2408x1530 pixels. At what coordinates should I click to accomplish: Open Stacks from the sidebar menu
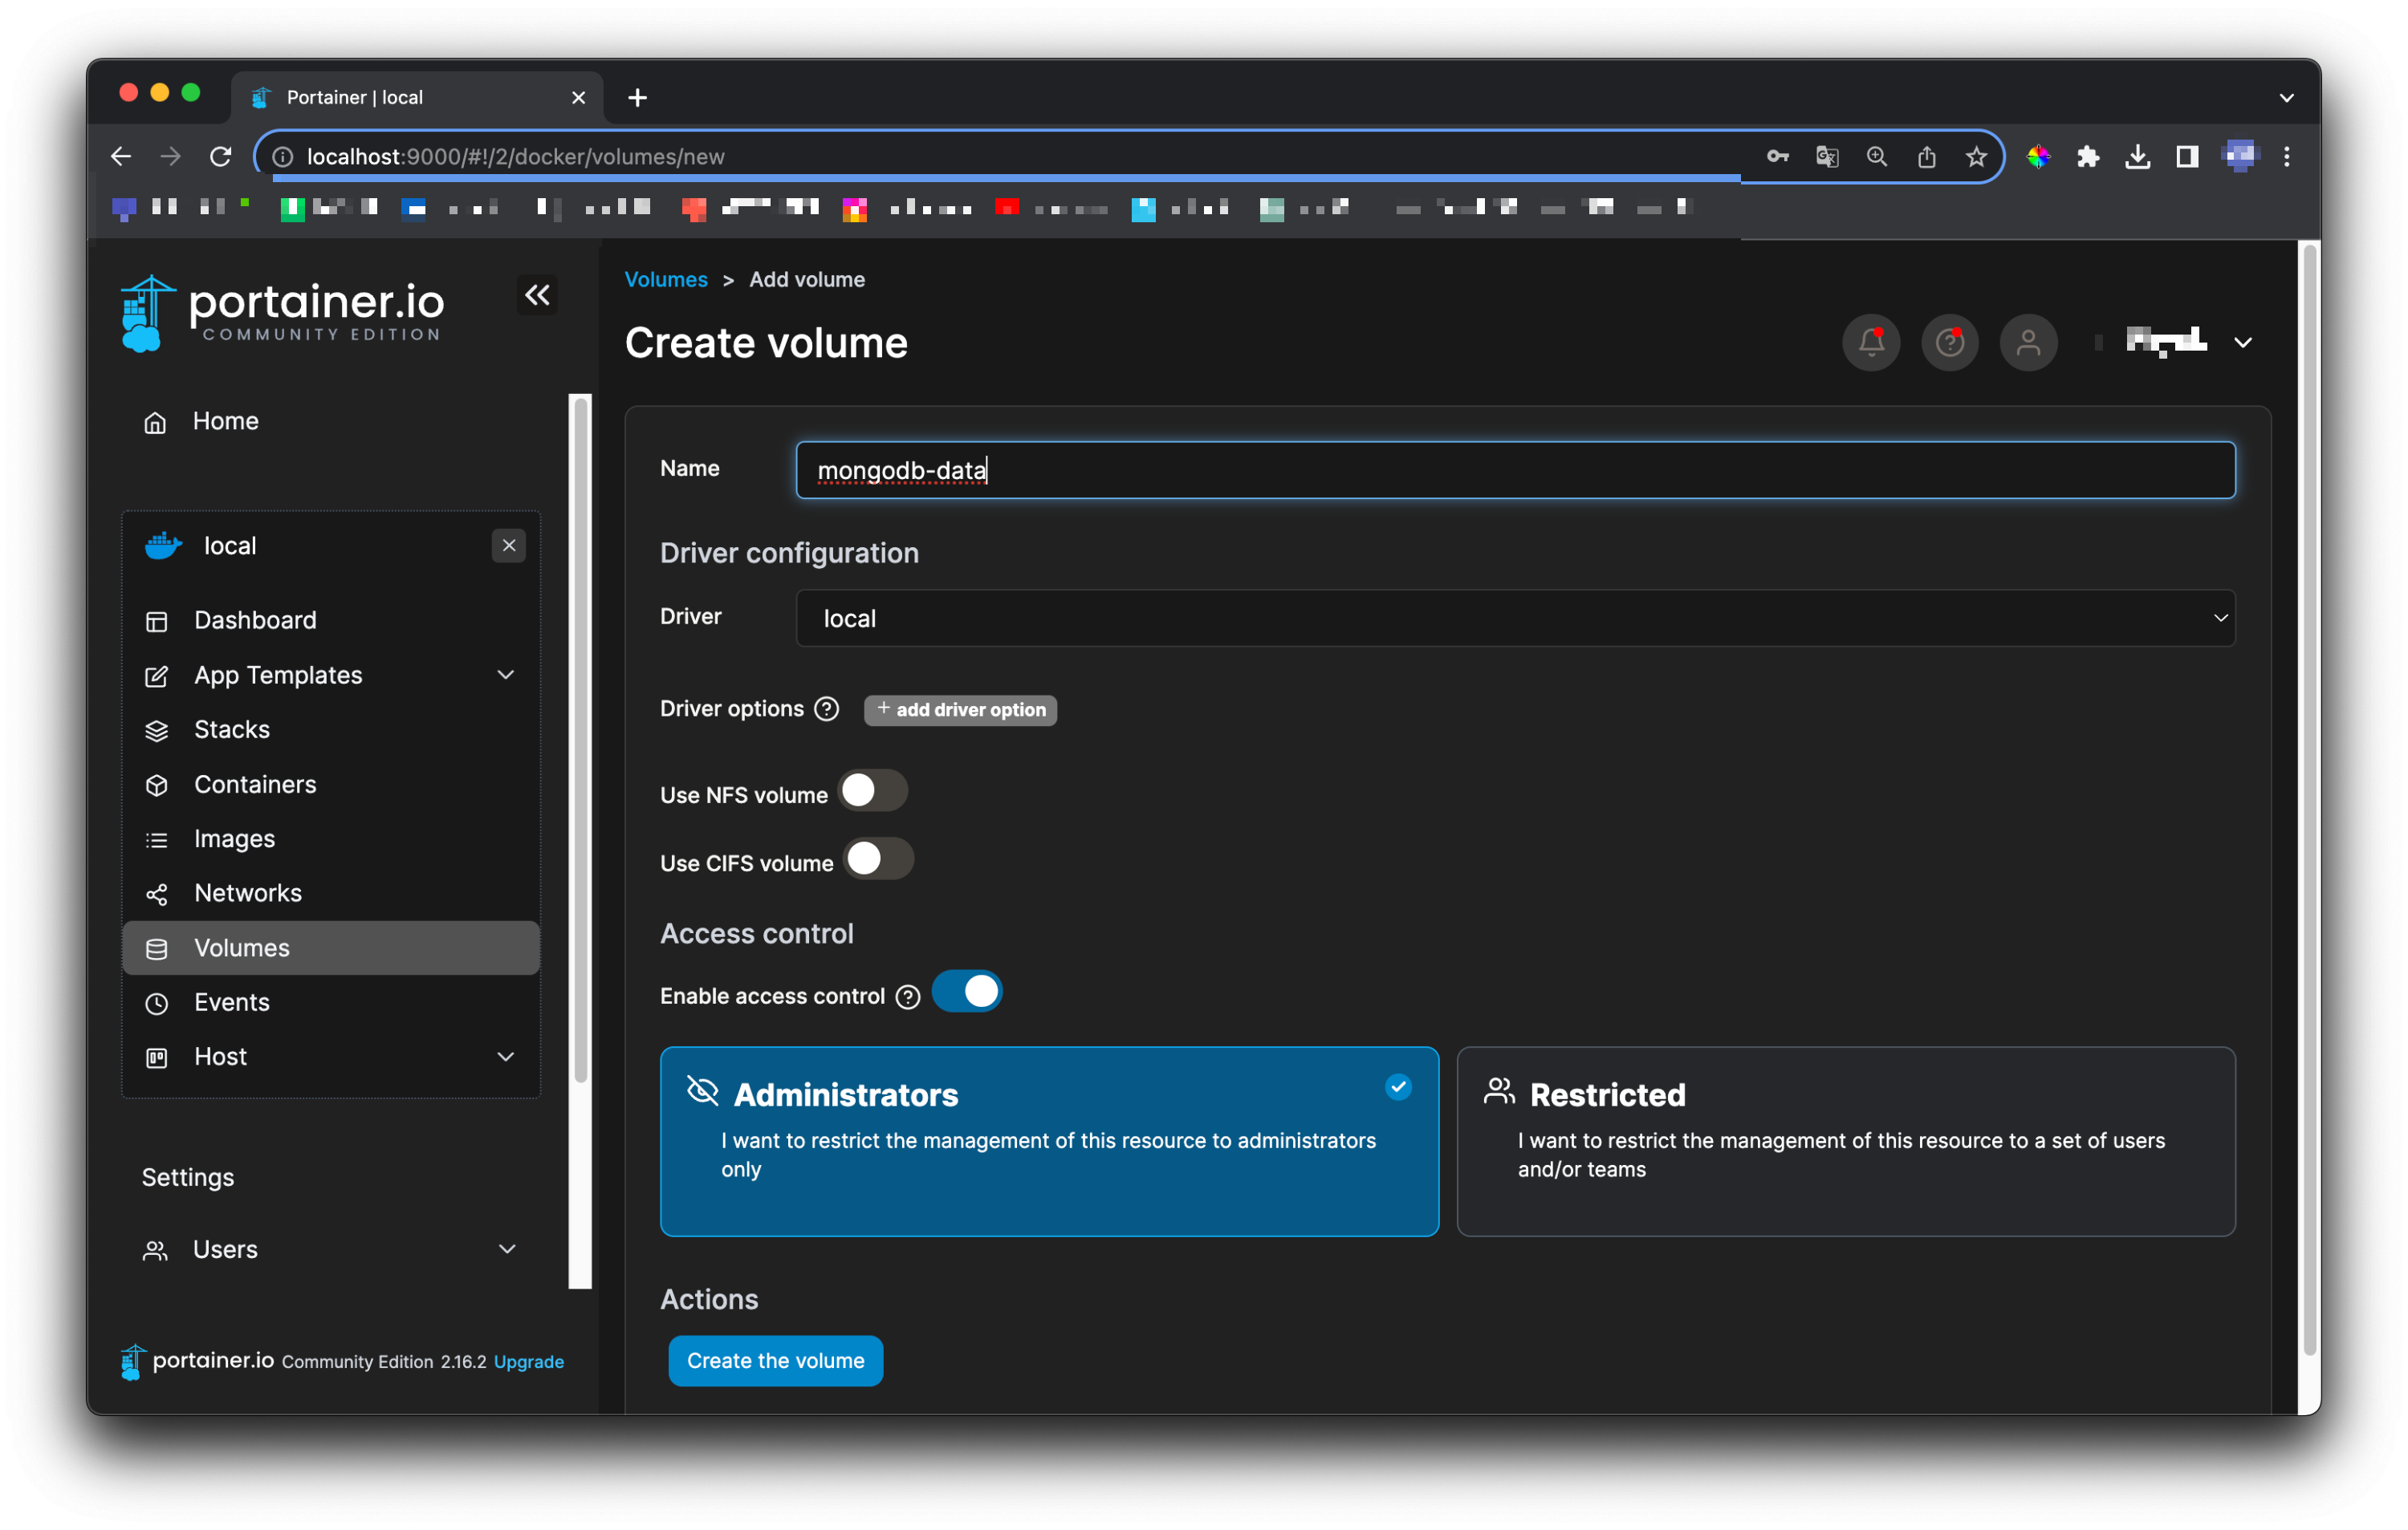point(231,729)
